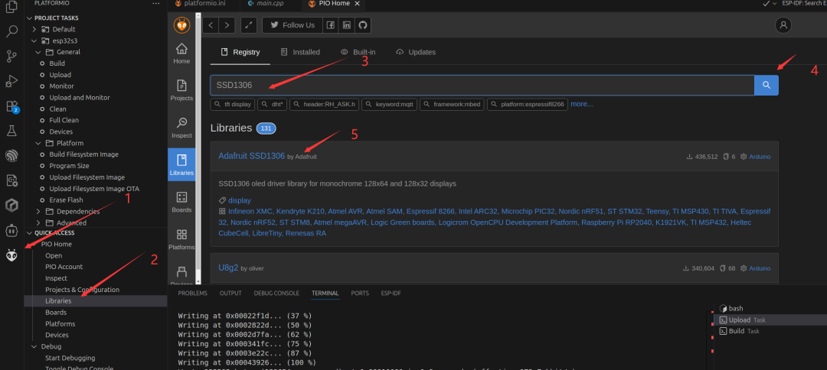Open the PIO account profile icon
Screen dimensions: 827x370
[783, 24]
